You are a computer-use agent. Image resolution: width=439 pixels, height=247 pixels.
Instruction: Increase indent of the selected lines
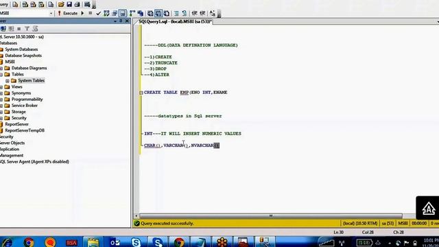click(x=202, y=13)
